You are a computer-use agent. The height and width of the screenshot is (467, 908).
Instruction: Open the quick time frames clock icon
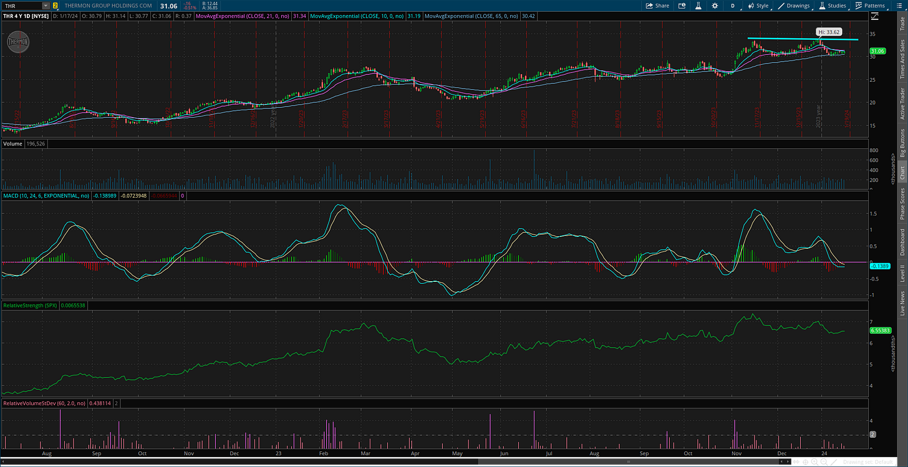click(x=682, y=6)
